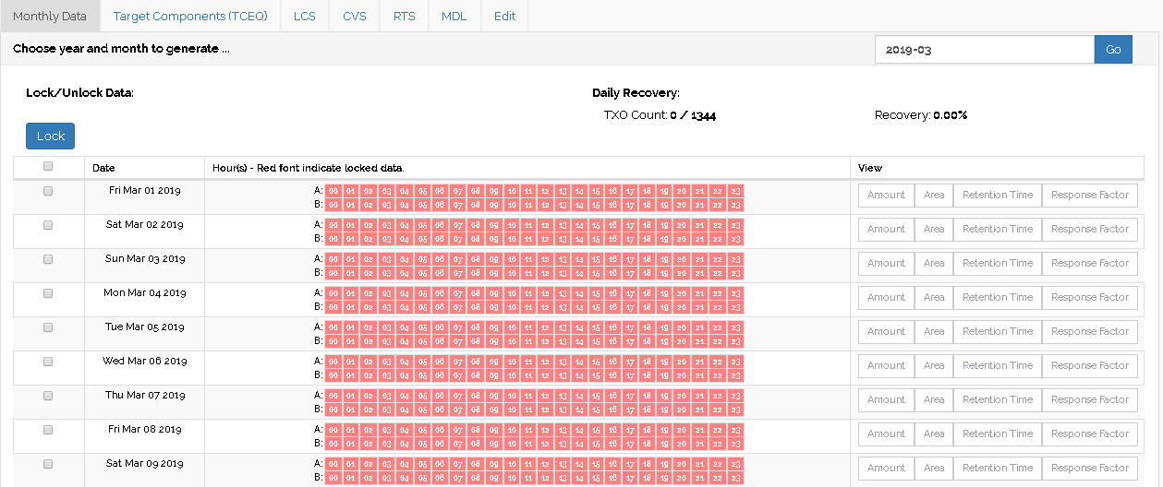Click hour 00 in row A, Mar 01

(333, 191)
